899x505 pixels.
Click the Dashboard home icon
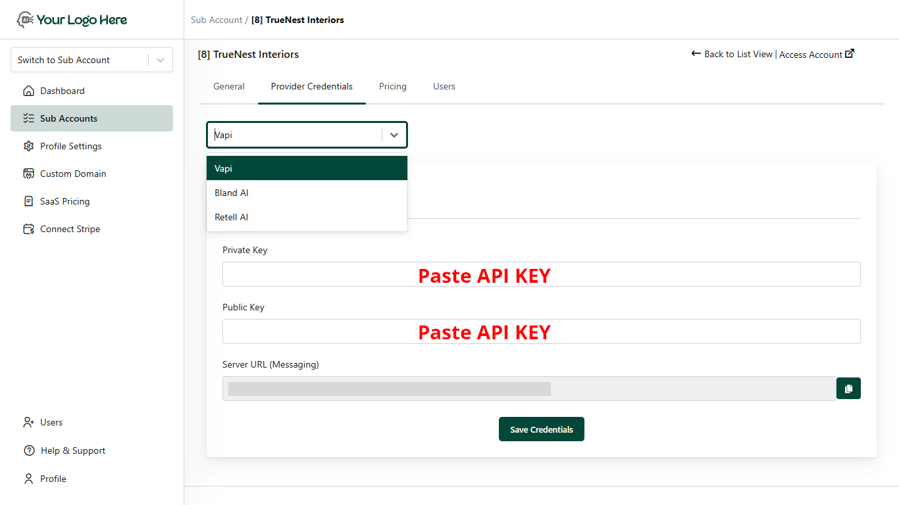[x=28, y=91]
